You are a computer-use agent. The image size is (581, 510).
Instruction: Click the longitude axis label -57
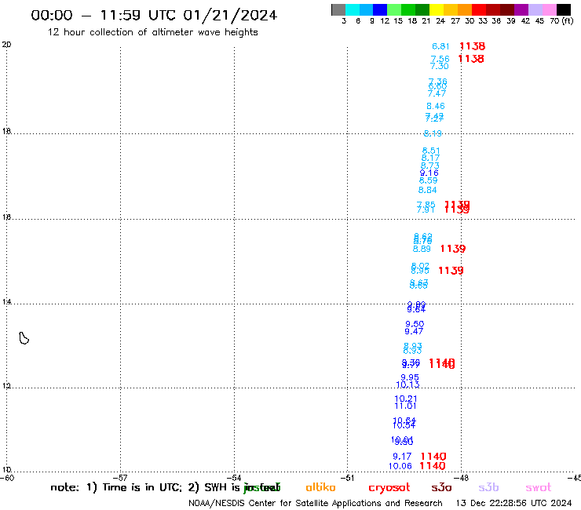pos(120,478)
